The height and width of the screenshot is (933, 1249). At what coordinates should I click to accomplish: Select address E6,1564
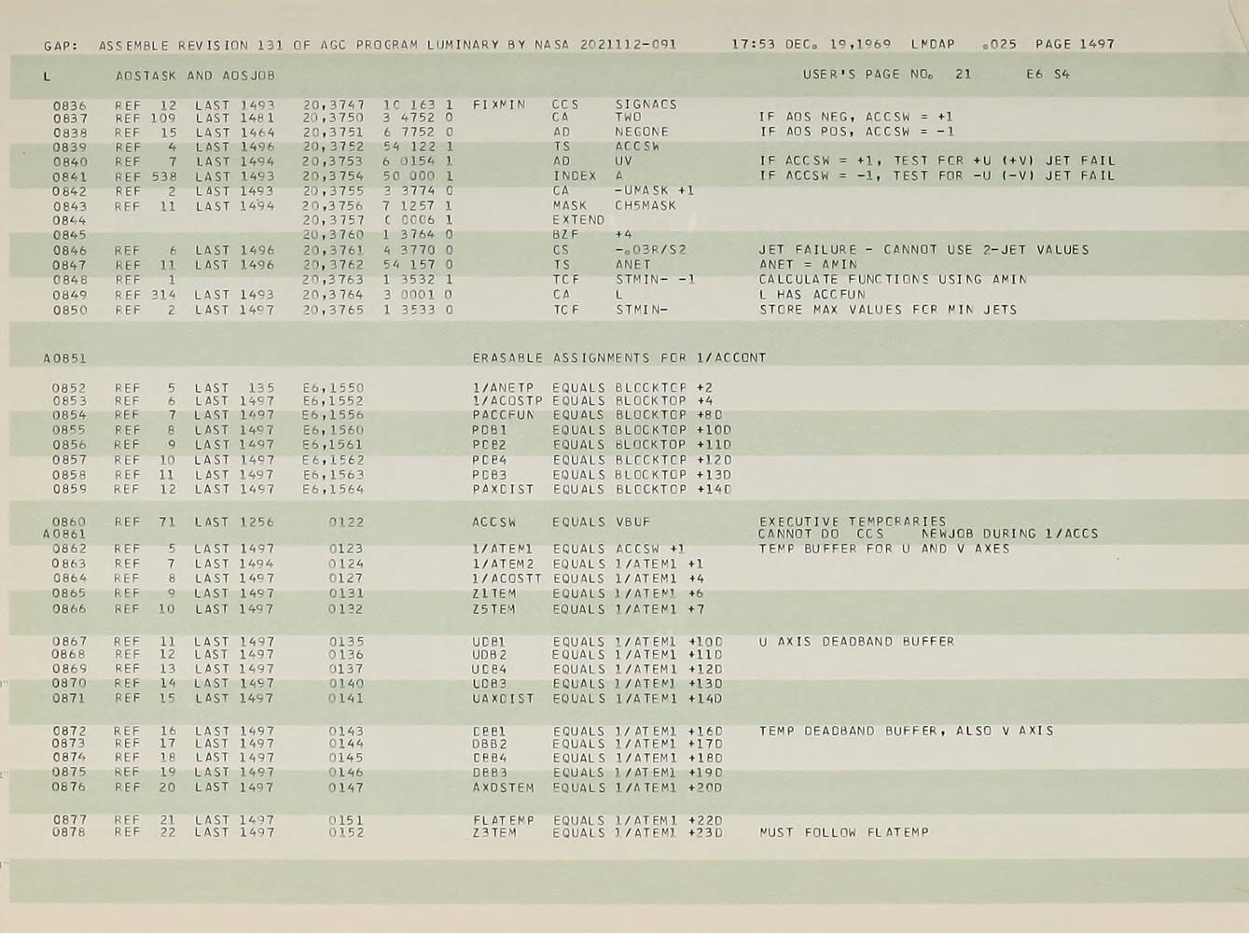tap(333, 489)
